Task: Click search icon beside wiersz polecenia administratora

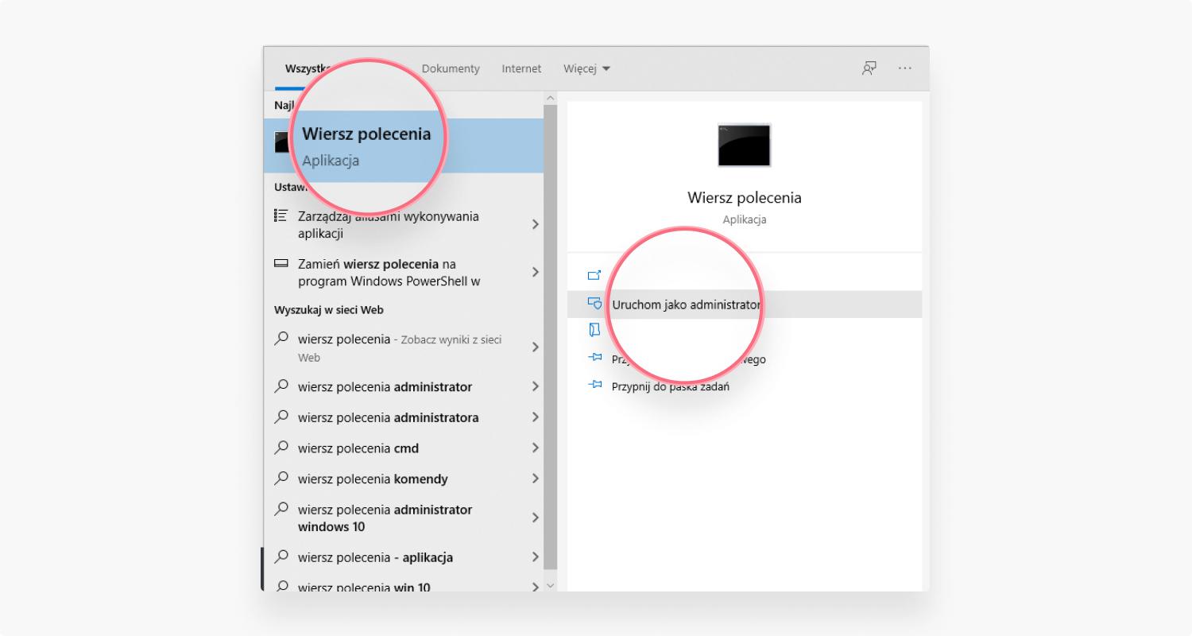Action: coord(281,417)
